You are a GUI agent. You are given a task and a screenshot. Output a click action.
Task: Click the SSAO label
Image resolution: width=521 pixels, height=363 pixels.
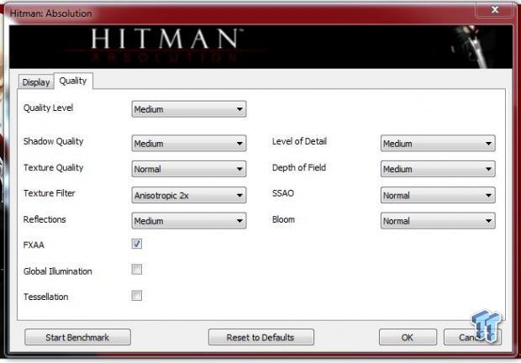point(283,193)
